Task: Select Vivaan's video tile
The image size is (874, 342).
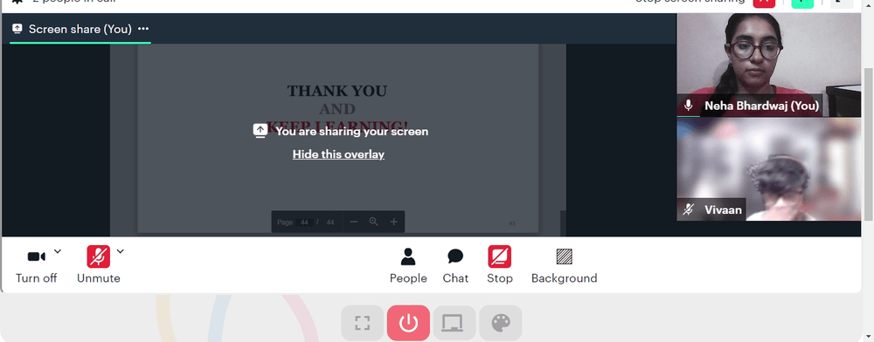Action: 768,169
